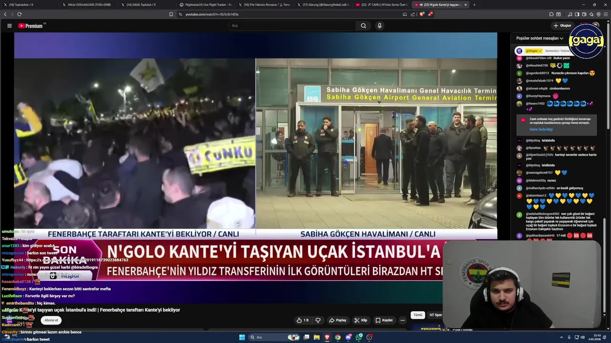Screen dimensions: 611x343
Task: Click the 'Kaydet' save button
Action: pyautogui.click(x=384, y=320)
